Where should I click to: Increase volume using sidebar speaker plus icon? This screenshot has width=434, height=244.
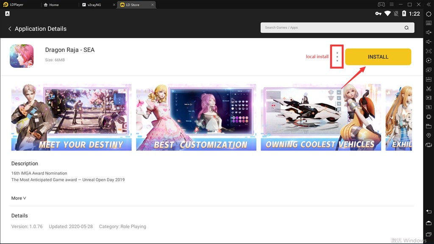tap(428, 33)
